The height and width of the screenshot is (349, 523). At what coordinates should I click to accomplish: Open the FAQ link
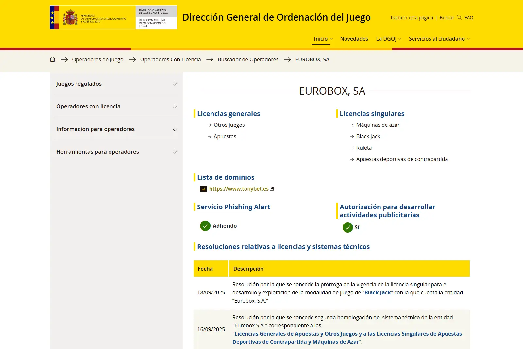(x=469, y=18)
